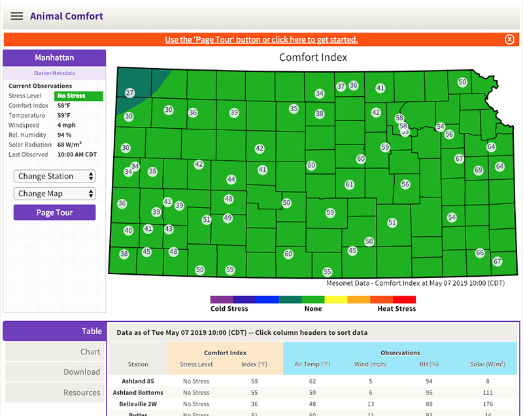This screenshot has width=523, height=416.
Task: Switch to the Chart tab
Action: 91,351
